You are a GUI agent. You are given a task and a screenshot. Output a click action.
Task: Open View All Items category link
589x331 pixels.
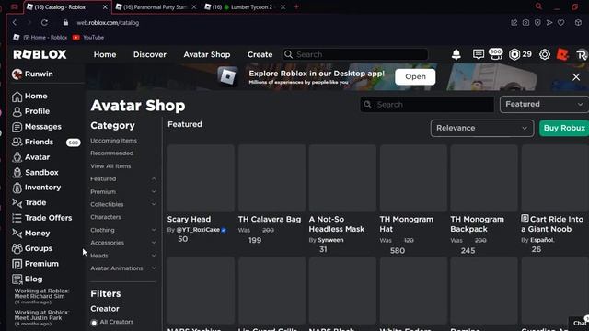click(110, 166)
